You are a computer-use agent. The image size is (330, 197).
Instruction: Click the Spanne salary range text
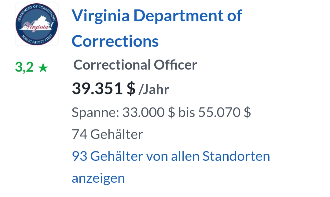coord(161,112)
